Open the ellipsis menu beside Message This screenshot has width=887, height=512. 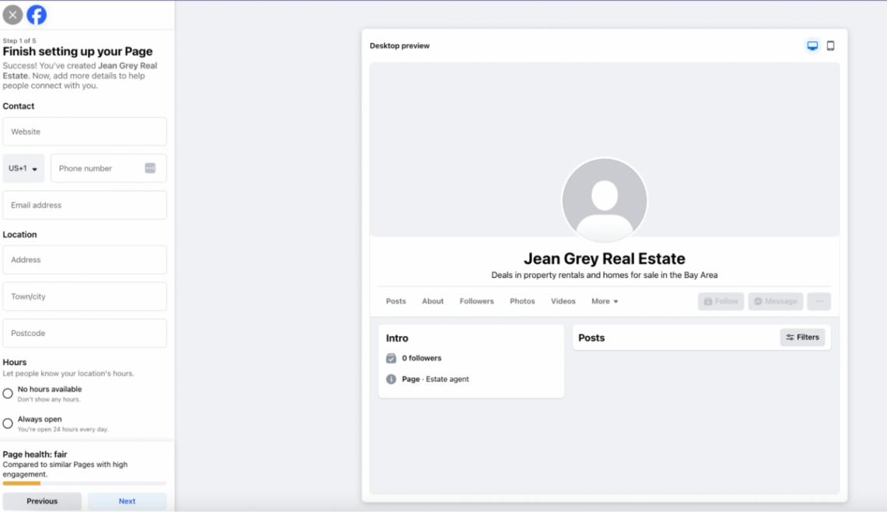[819, 301]
